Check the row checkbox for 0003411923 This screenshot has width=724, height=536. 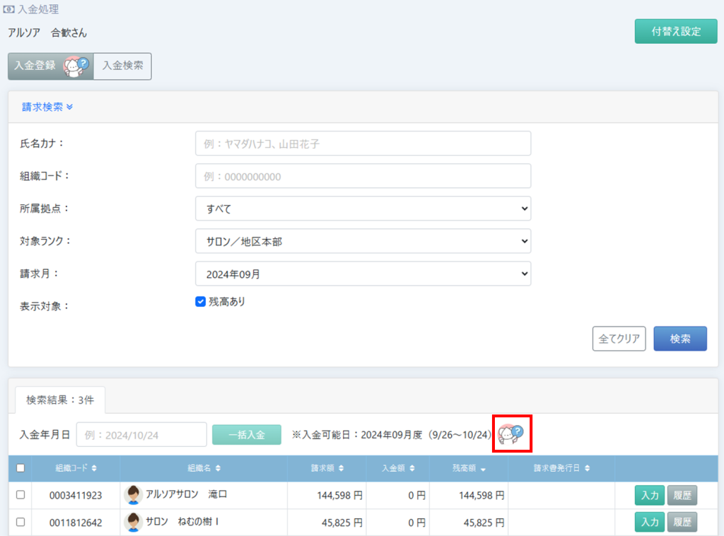pos(21,495)
